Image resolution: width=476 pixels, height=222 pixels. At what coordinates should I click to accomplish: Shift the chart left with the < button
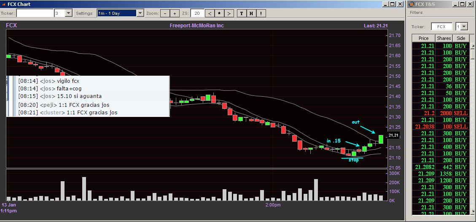[210, 13]
